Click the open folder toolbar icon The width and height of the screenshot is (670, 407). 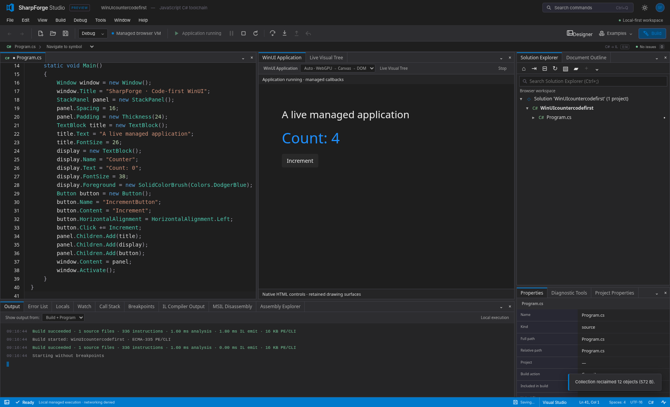(53, 33)
